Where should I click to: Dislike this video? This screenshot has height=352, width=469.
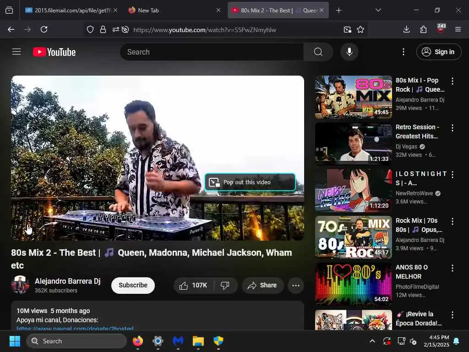point(225,285)
